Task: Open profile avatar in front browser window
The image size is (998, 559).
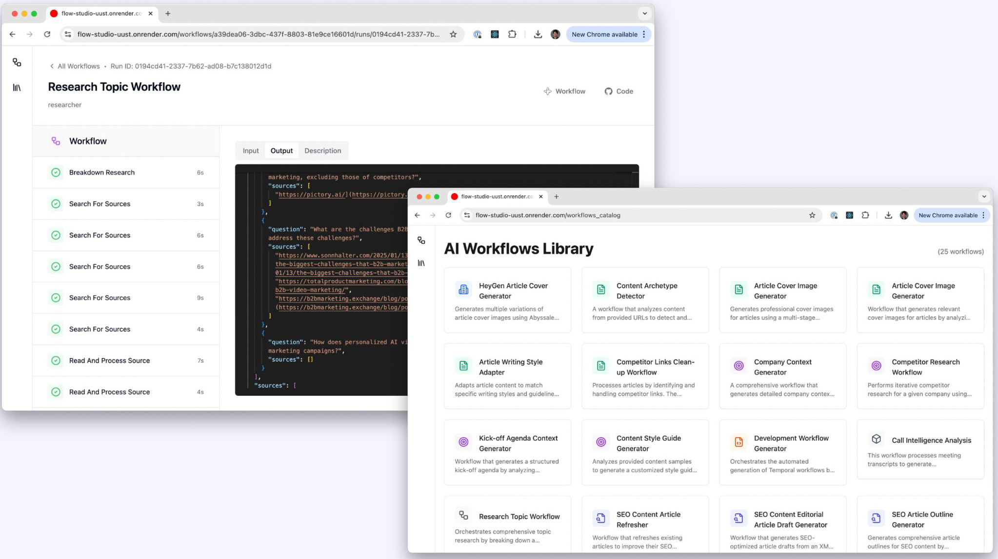Action: (x=904, y=215)
